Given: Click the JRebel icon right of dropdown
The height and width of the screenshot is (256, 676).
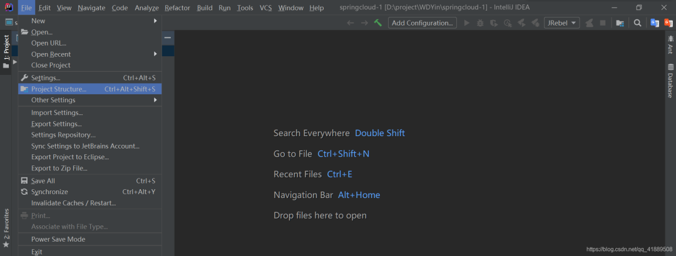Looking at the screenshot, I should pos(590,23).
